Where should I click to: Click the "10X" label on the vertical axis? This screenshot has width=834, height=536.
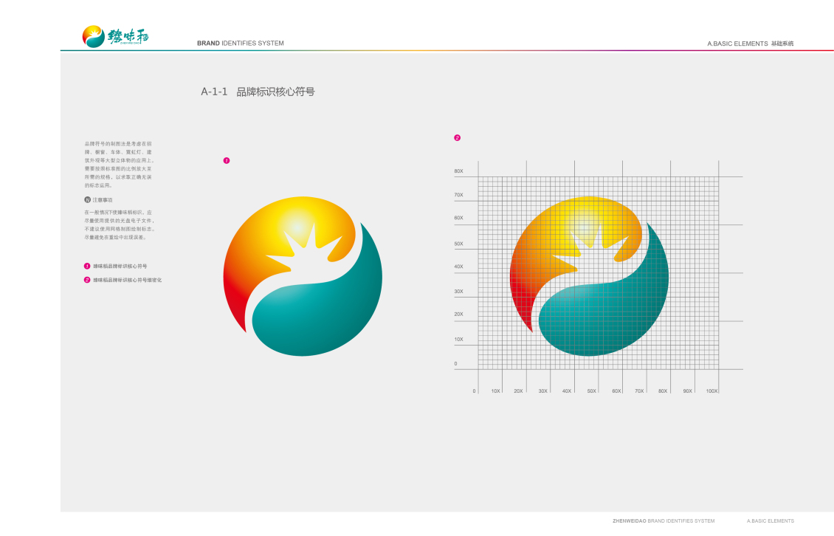(x=458, y=339)
